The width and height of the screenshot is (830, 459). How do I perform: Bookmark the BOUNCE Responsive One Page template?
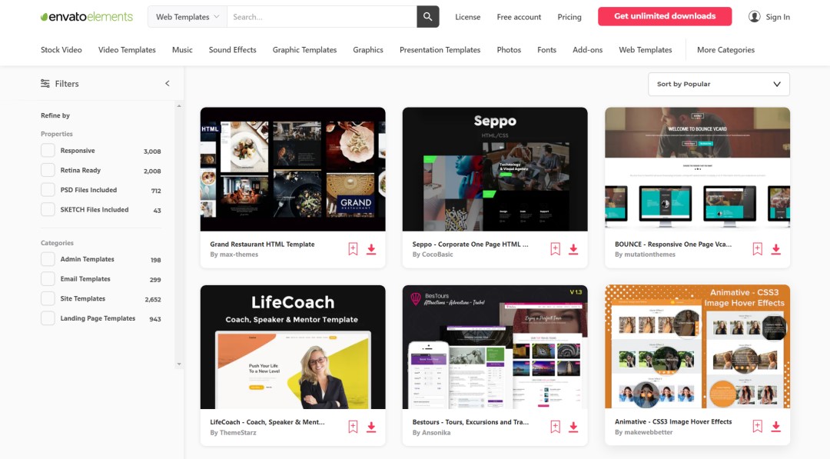757,248
